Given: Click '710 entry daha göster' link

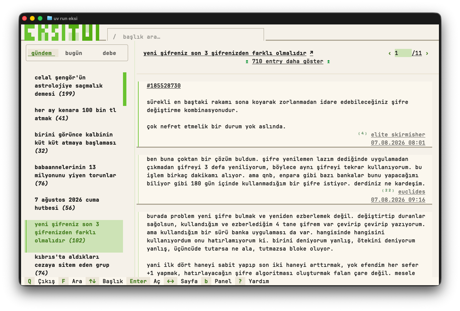Looking at the screenshot, I should pyautogui.click(x=288, y=61).
